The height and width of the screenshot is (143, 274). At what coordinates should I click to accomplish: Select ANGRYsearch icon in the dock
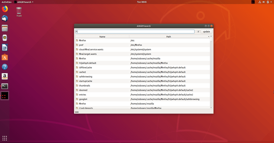pyautogui.click(x=5, y=96)
